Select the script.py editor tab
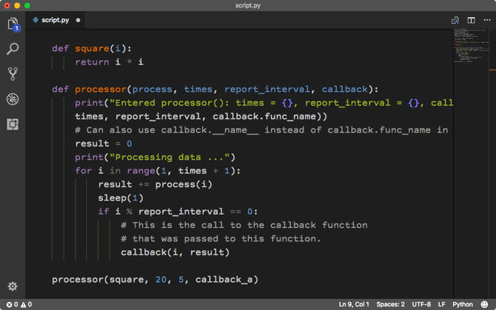 [56, 20]
